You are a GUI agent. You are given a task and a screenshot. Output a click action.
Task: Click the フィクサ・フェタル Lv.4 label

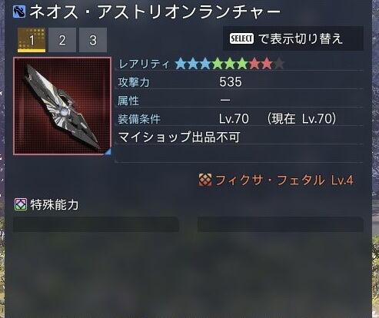point(284,181)
